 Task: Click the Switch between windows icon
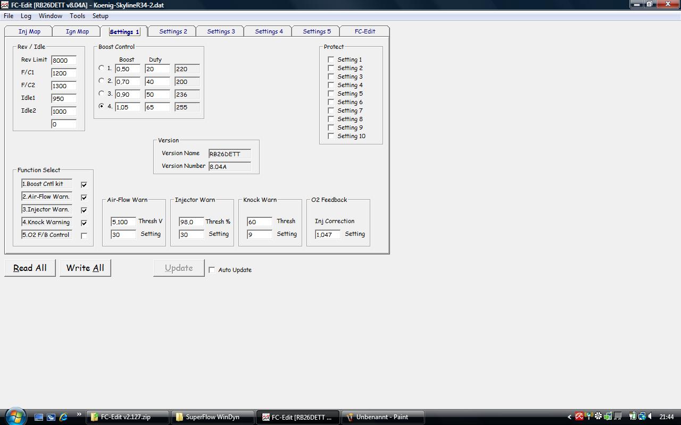(51, 417)
